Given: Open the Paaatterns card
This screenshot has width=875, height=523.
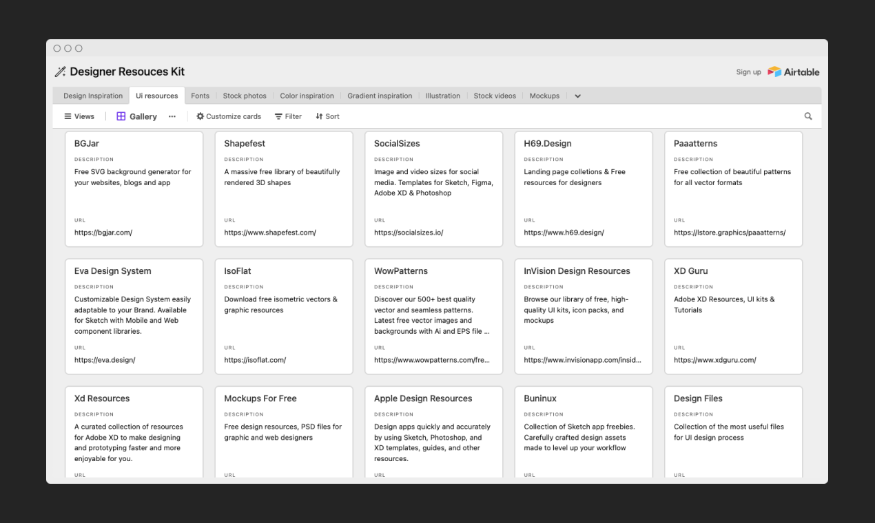Looking at the screenshot, I should point(734,189).
